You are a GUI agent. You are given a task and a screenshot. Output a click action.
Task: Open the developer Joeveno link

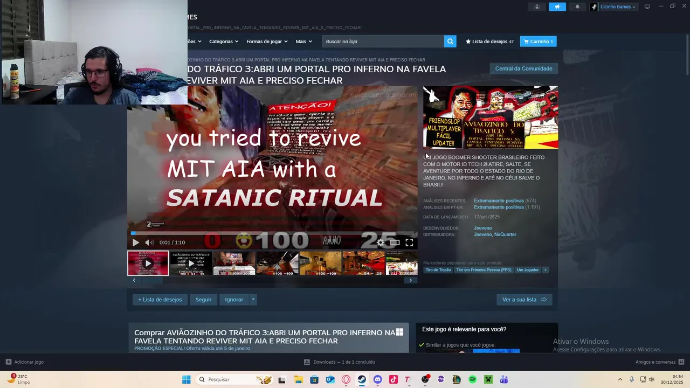[482, 228]
